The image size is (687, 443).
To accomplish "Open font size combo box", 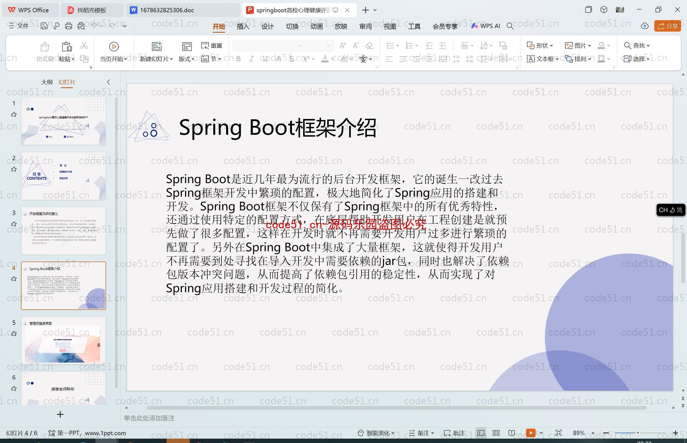I will [x=320, y=45].
